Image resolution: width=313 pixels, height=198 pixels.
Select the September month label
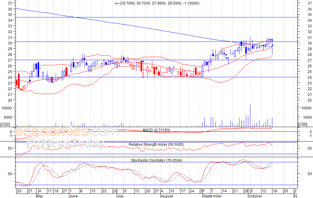[212, 196]
